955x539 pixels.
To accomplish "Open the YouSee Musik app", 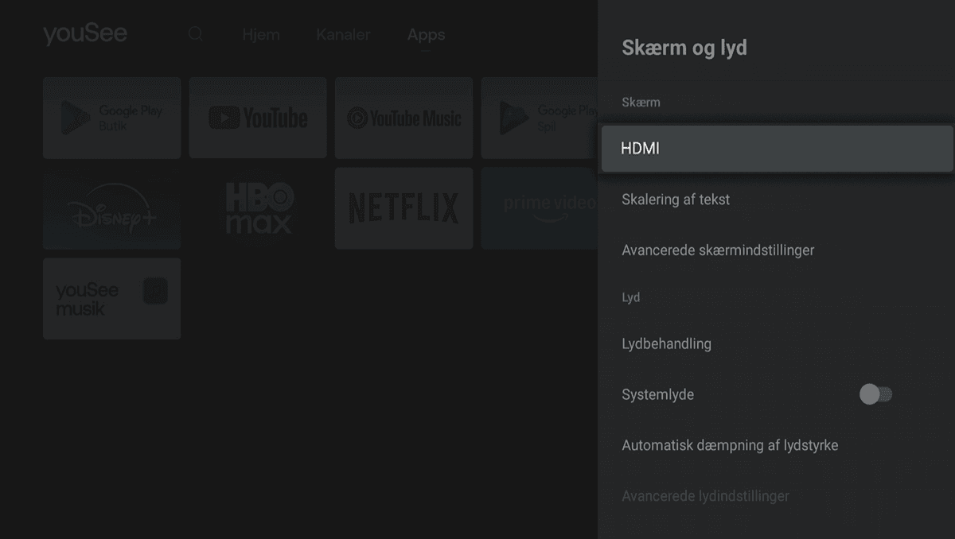I will pos(111,298).
